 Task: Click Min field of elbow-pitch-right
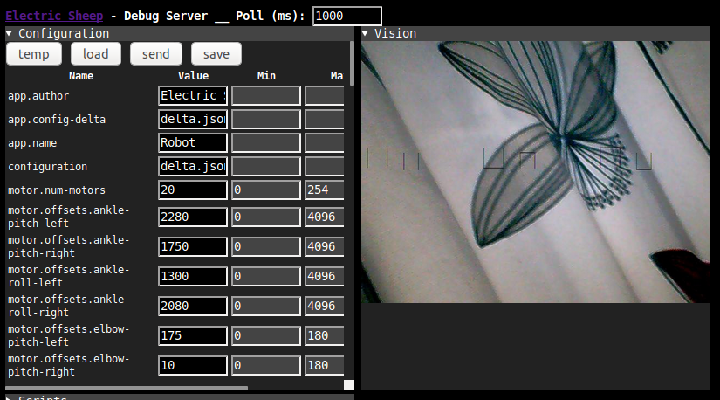tap(266, 366)
